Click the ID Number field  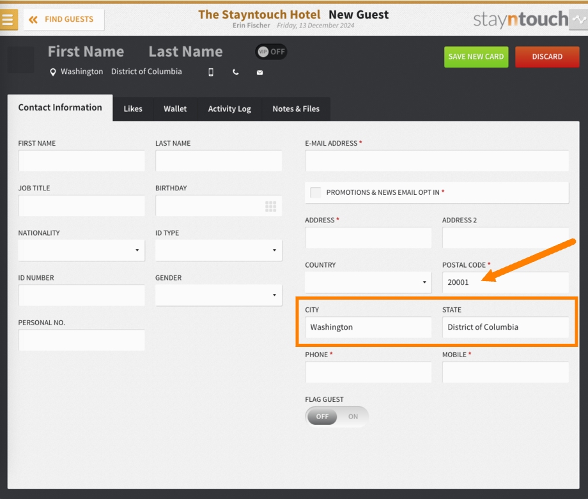click(x=81, y=295)
